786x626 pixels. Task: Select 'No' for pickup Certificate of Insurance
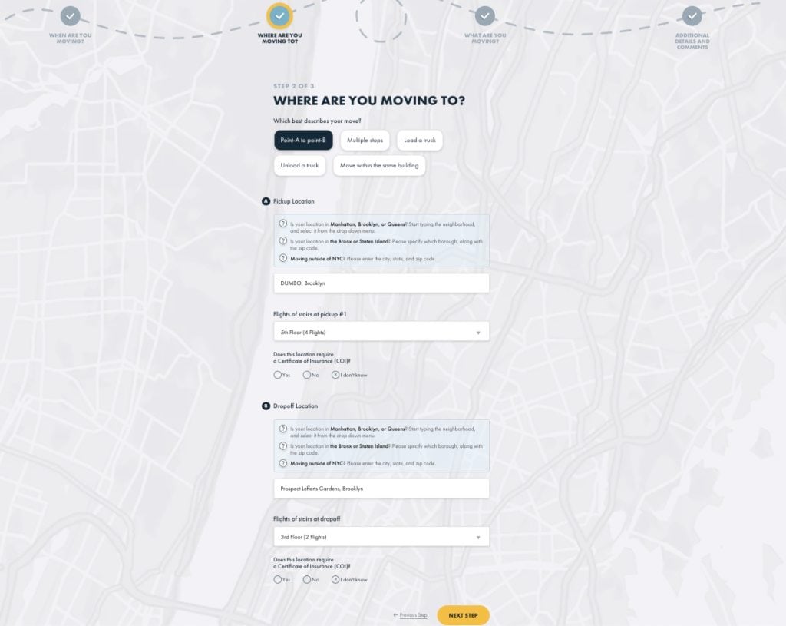click(307, 375)
